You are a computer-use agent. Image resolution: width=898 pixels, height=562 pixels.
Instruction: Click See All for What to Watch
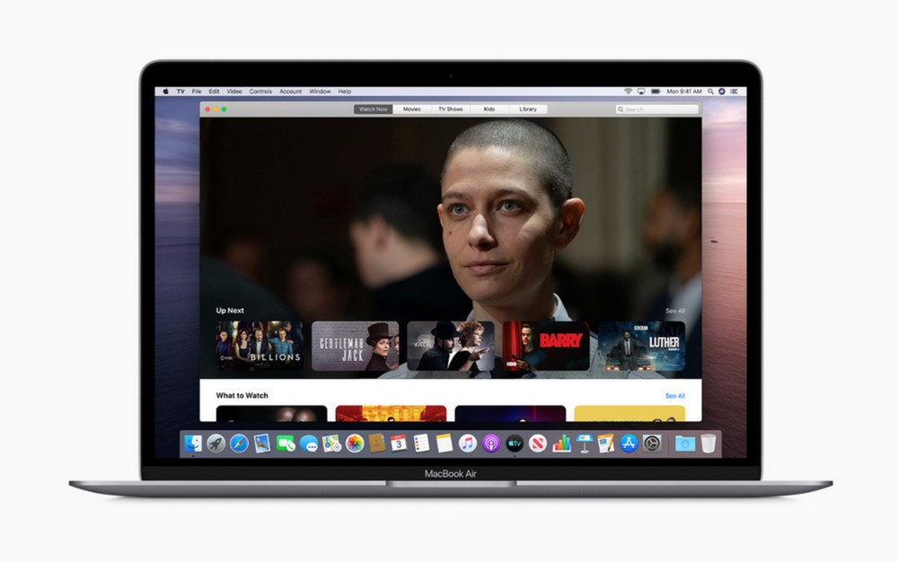pyautogui.click(x=674, y=395)
